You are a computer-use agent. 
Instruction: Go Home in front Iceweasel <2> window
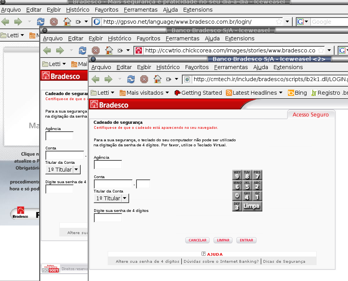pyautogui.click(x=157, y=79)
